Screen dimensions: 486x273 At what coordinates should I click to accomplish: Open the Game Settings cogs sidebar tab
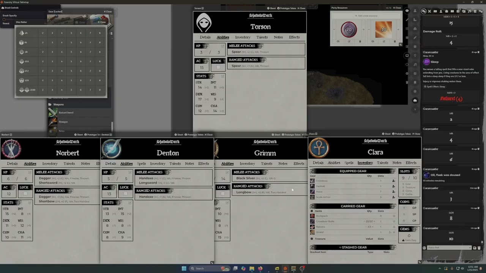click(x=481, y=11)
